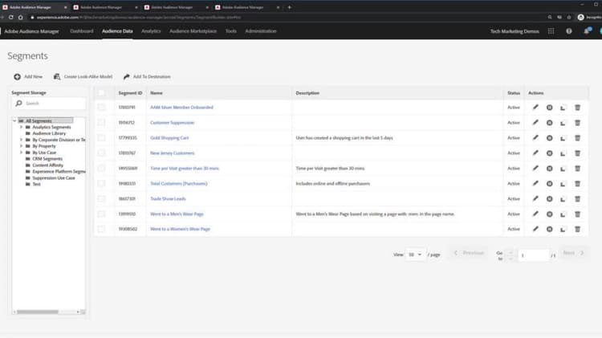Expand the By Corporate Division folder
This screenshot has width=602, height=338.
(21, 140)
